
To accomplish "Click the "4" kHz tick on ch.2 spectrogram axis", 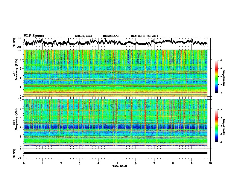I will coord(21,127).
